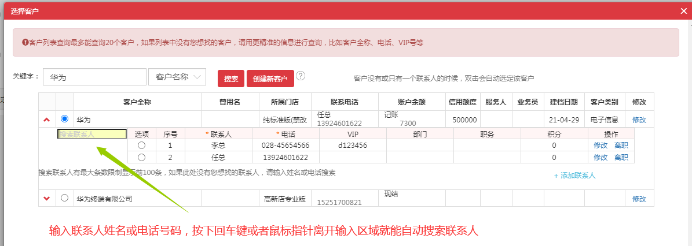Click 修改 for contact 任总

pyautogui.click(x=601, y=157)
